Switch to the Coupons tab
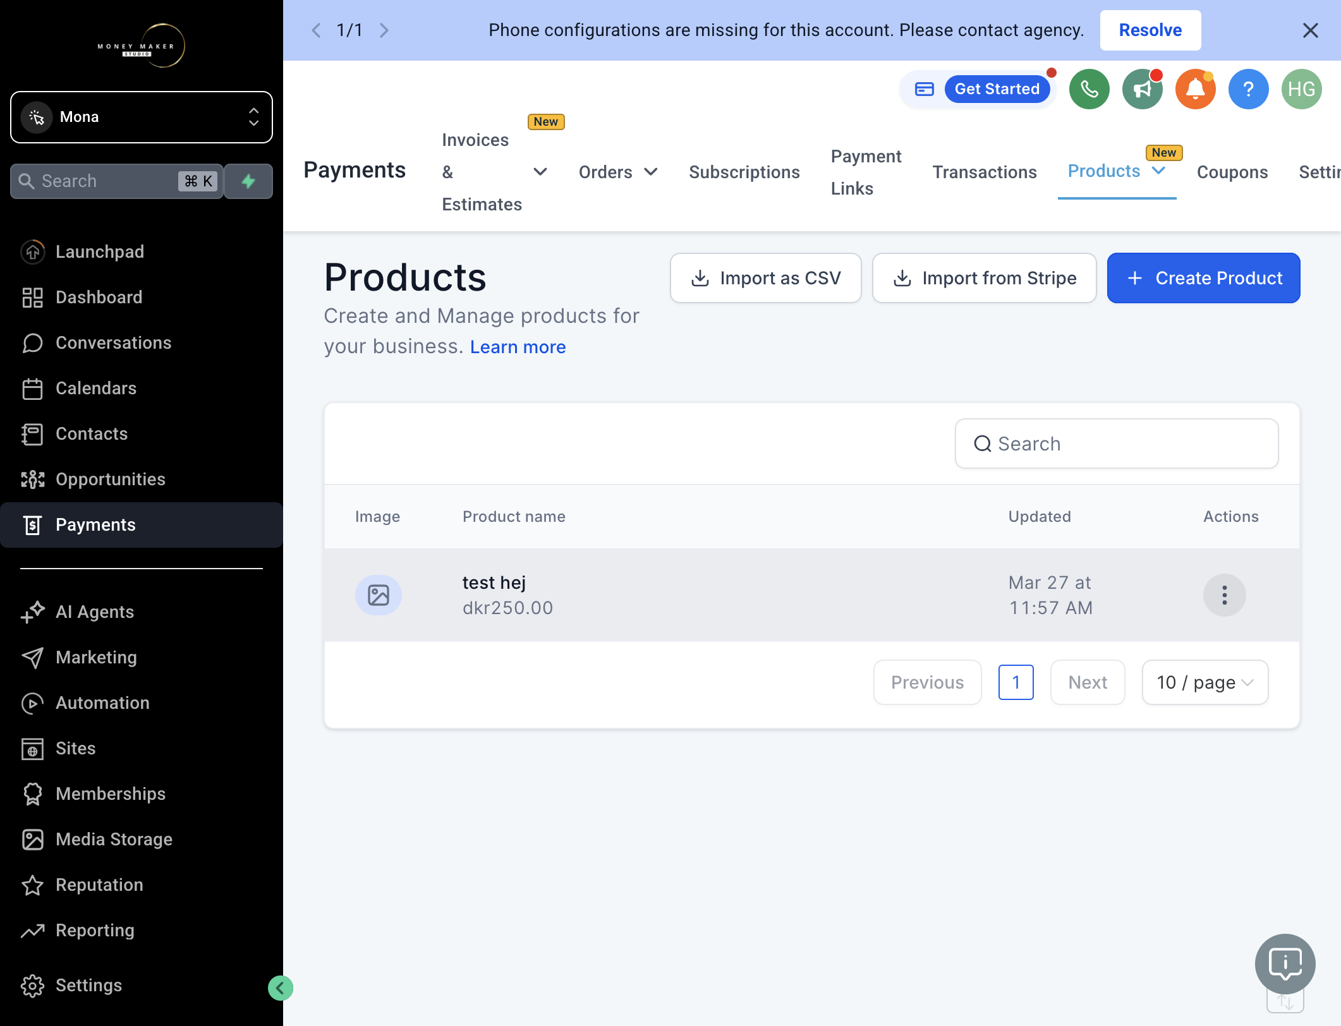Screen dimensions: 1341x1026 pyautogui.click(x=1232, y=172)
